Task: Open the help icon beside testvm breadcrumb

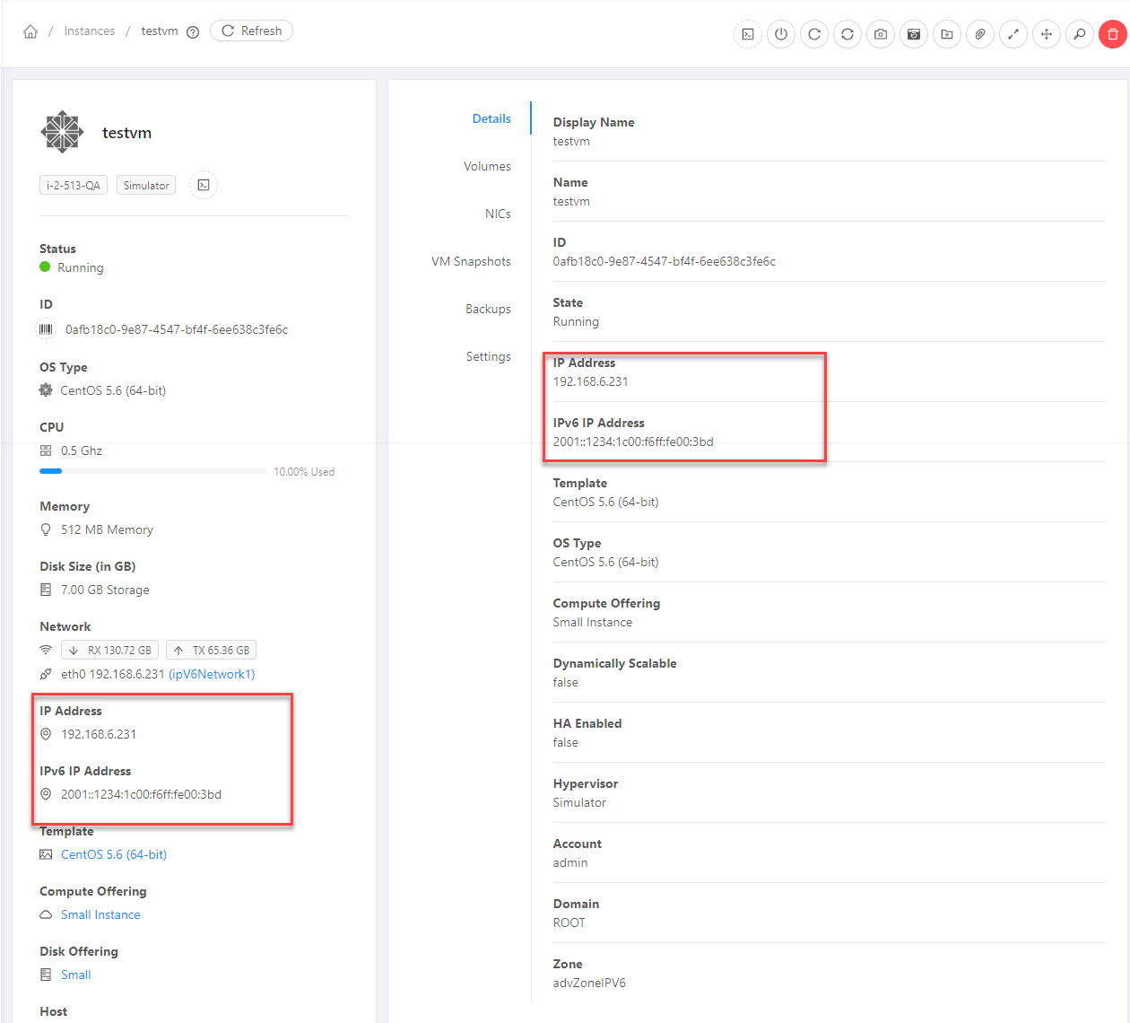Action: click(x=193, y=31)
